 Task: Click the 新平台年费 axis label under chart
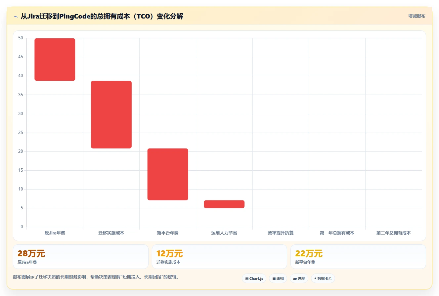click(168, 233)
